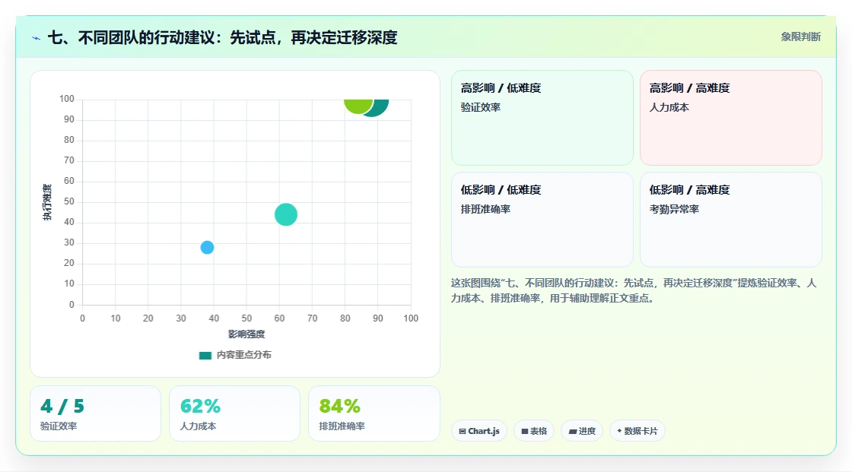
Task: Click the 进度 tag chip
Action: [582, 431]
